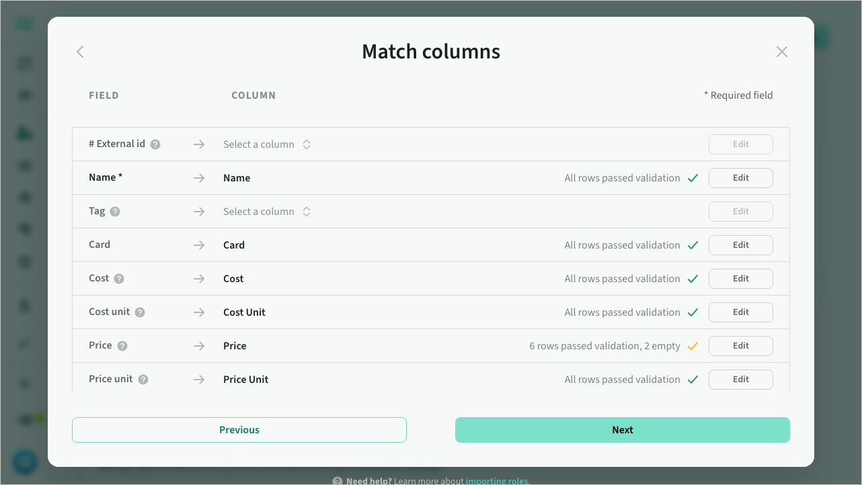The height and width of the screenshot is (485, 862).
Task: Click help icon next to Price field
Action: [x=122, y=346]
